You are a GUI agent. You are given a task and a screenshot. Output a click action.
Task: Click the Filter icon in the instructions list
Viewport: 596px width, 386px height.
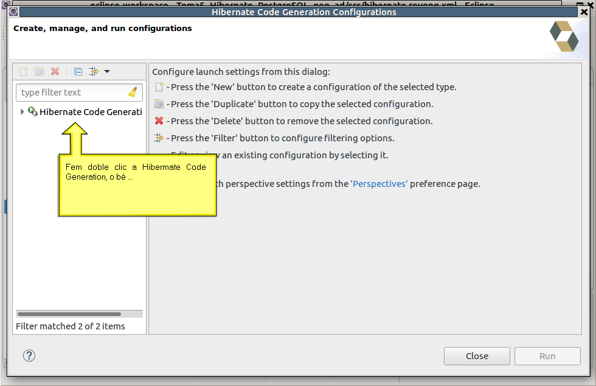pyautogui.click(x=159, y=138)
